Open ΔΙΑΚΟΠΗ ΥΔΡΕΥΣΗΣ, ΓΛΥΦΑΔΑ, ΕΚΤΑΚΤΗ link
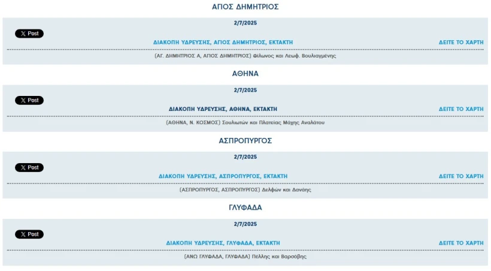The height and width of the screenshot is (271, 491). pos(223,243)
